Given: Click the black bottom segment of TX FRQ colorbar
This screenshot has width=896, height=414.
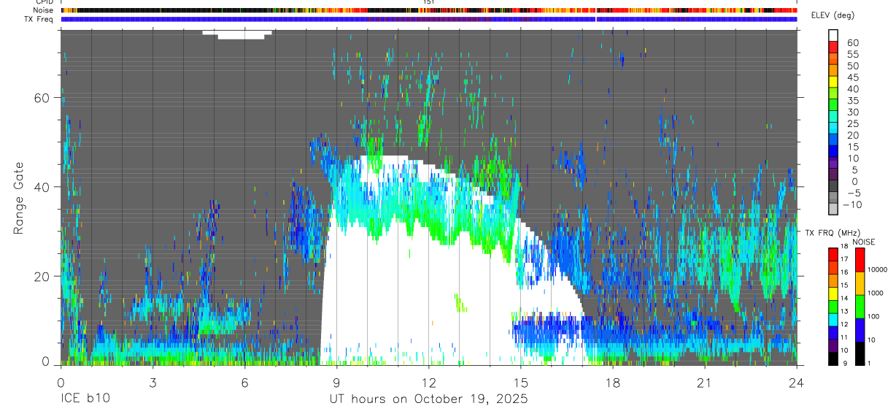Looking at the screenshot, I should pos(833,358).
